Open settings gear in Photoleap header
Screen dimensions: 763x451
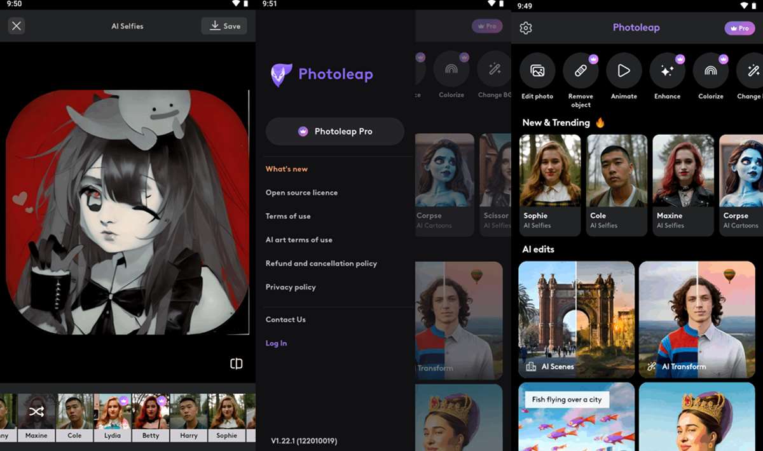526,28
